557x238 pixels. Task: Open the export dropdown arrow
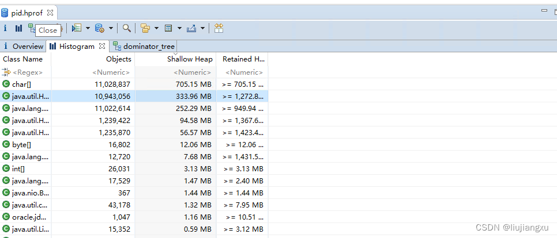202,28
